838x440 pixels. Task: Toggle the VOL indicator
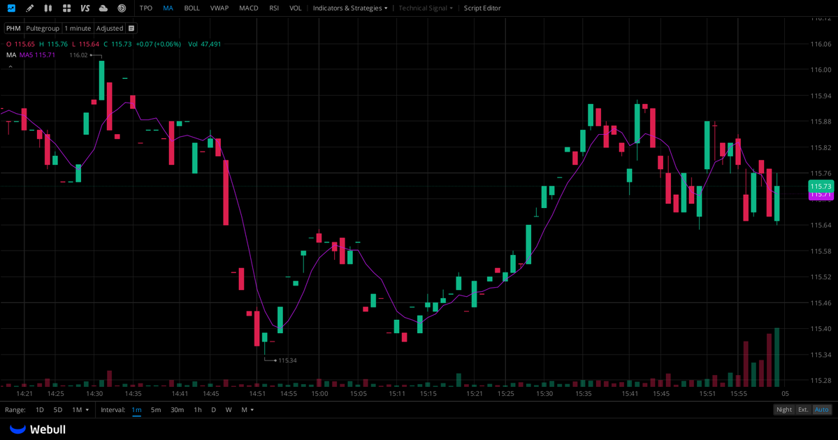click(296, 8)
